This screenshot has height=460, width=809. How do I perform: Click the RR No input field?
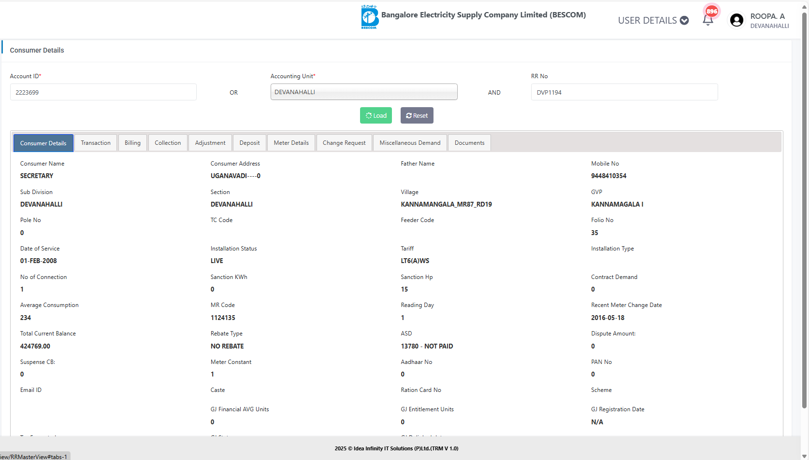pos(624,92)
